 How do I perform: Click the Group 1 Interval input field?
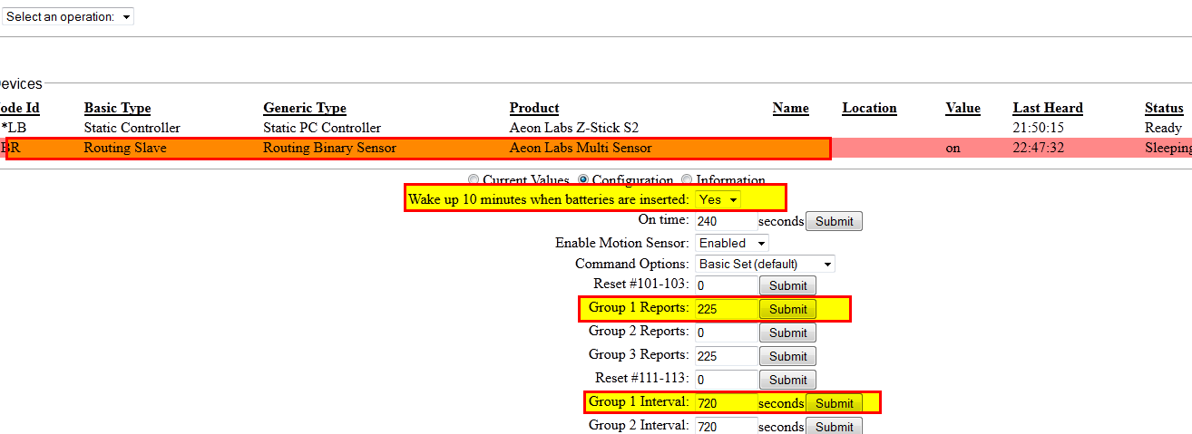pos(726,403)
